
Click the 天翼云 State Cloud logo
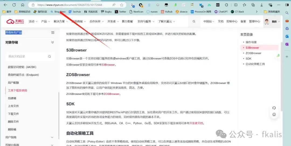point(15,22)
